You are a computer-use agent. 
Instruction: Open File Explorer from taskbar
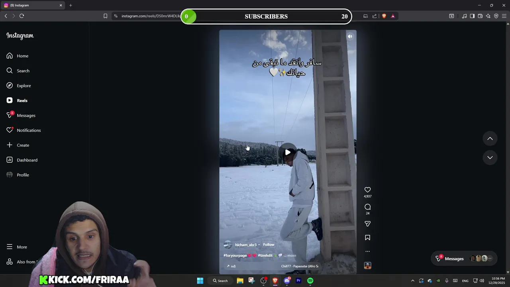point(240,281)
